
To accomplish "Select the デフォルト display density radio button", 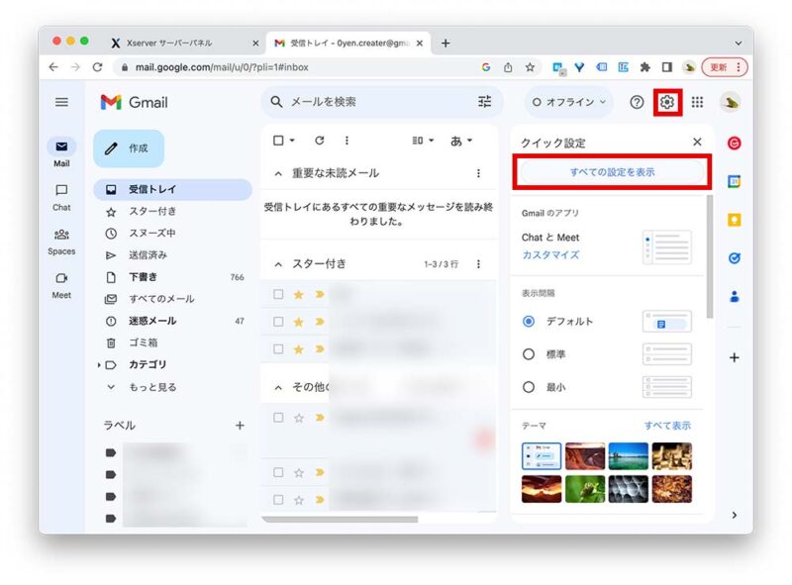I will coord(531,321).
